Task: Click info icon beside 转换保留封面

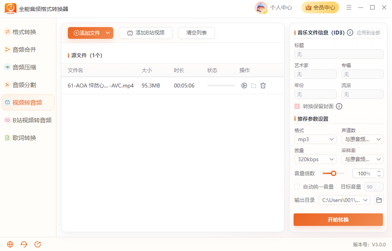Action: pos(339,106)
